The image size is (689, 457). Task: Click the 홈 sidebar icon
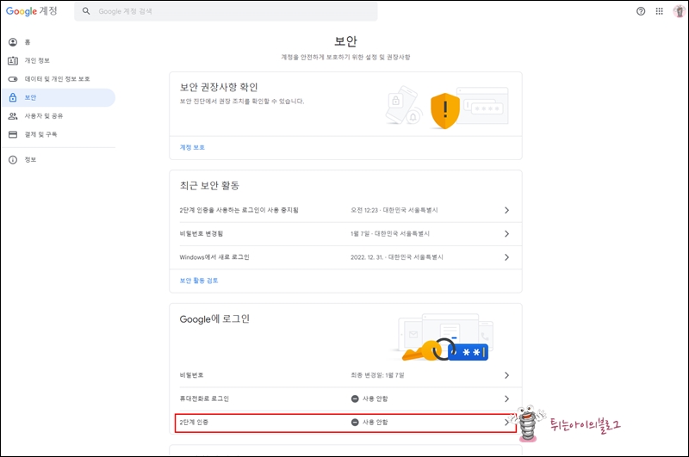[13, 42]
